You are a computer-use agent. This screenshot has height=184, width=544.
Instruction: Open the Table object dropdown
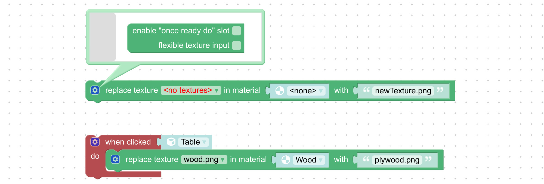(193, 142)
